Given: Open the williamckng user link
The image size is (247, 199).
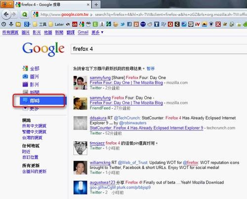Looking at the screenshot, I should point(100,162).
